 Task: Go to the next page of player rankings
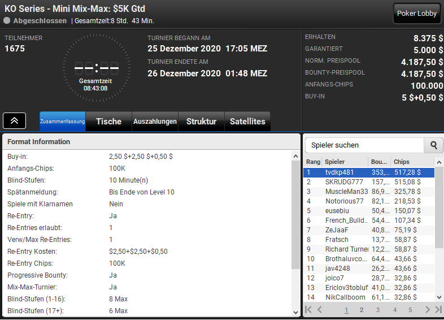coord(428,309)
